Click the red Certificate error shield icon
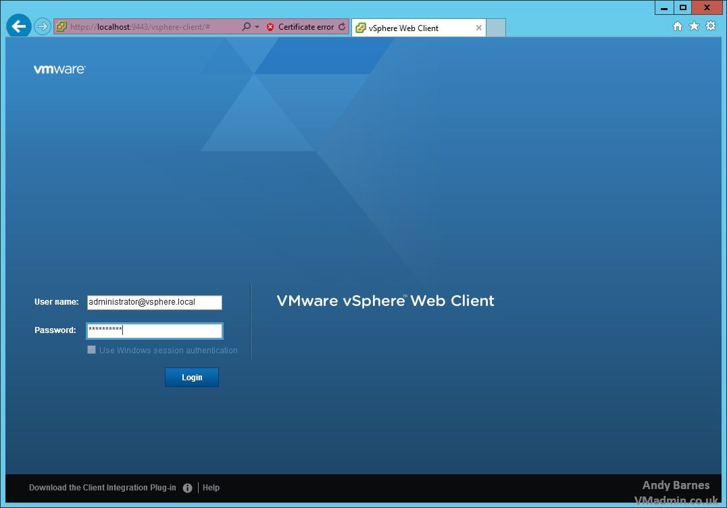The image size is (727, 508). 270,27
